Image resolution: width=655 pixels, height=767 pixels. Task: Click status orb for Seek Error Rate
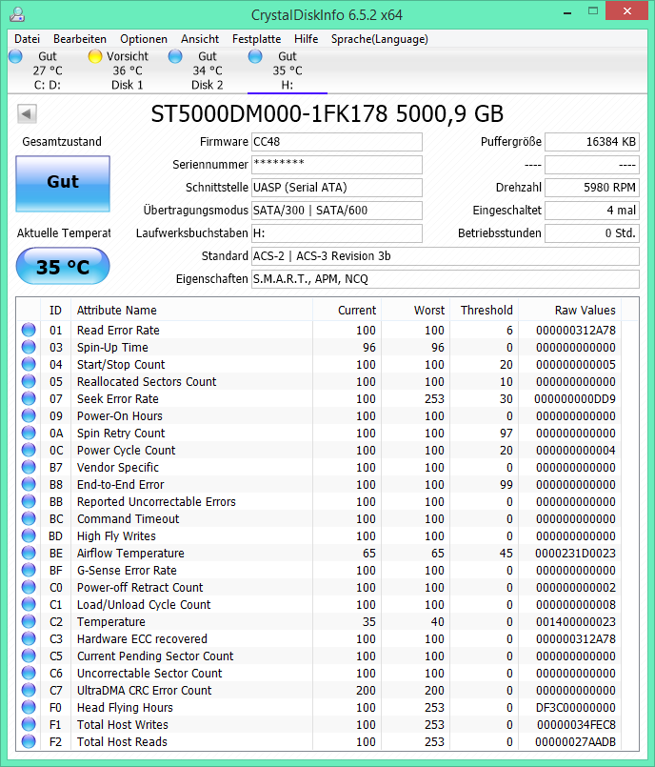[29, 398]
